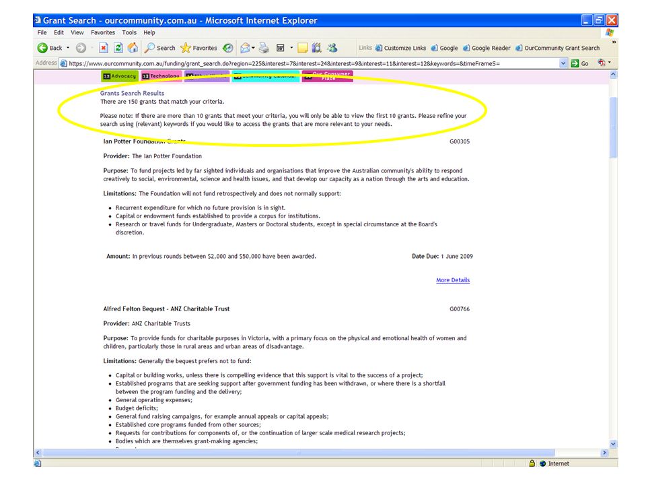Expand the address bar dropdown arrow

pos(563,63)
